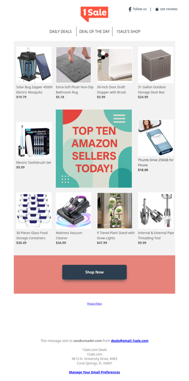Image resolution: width=189 pixels, height=381 pixels.
Task: Click the Solar Bug Zapper product image
Action: [34, 65]
